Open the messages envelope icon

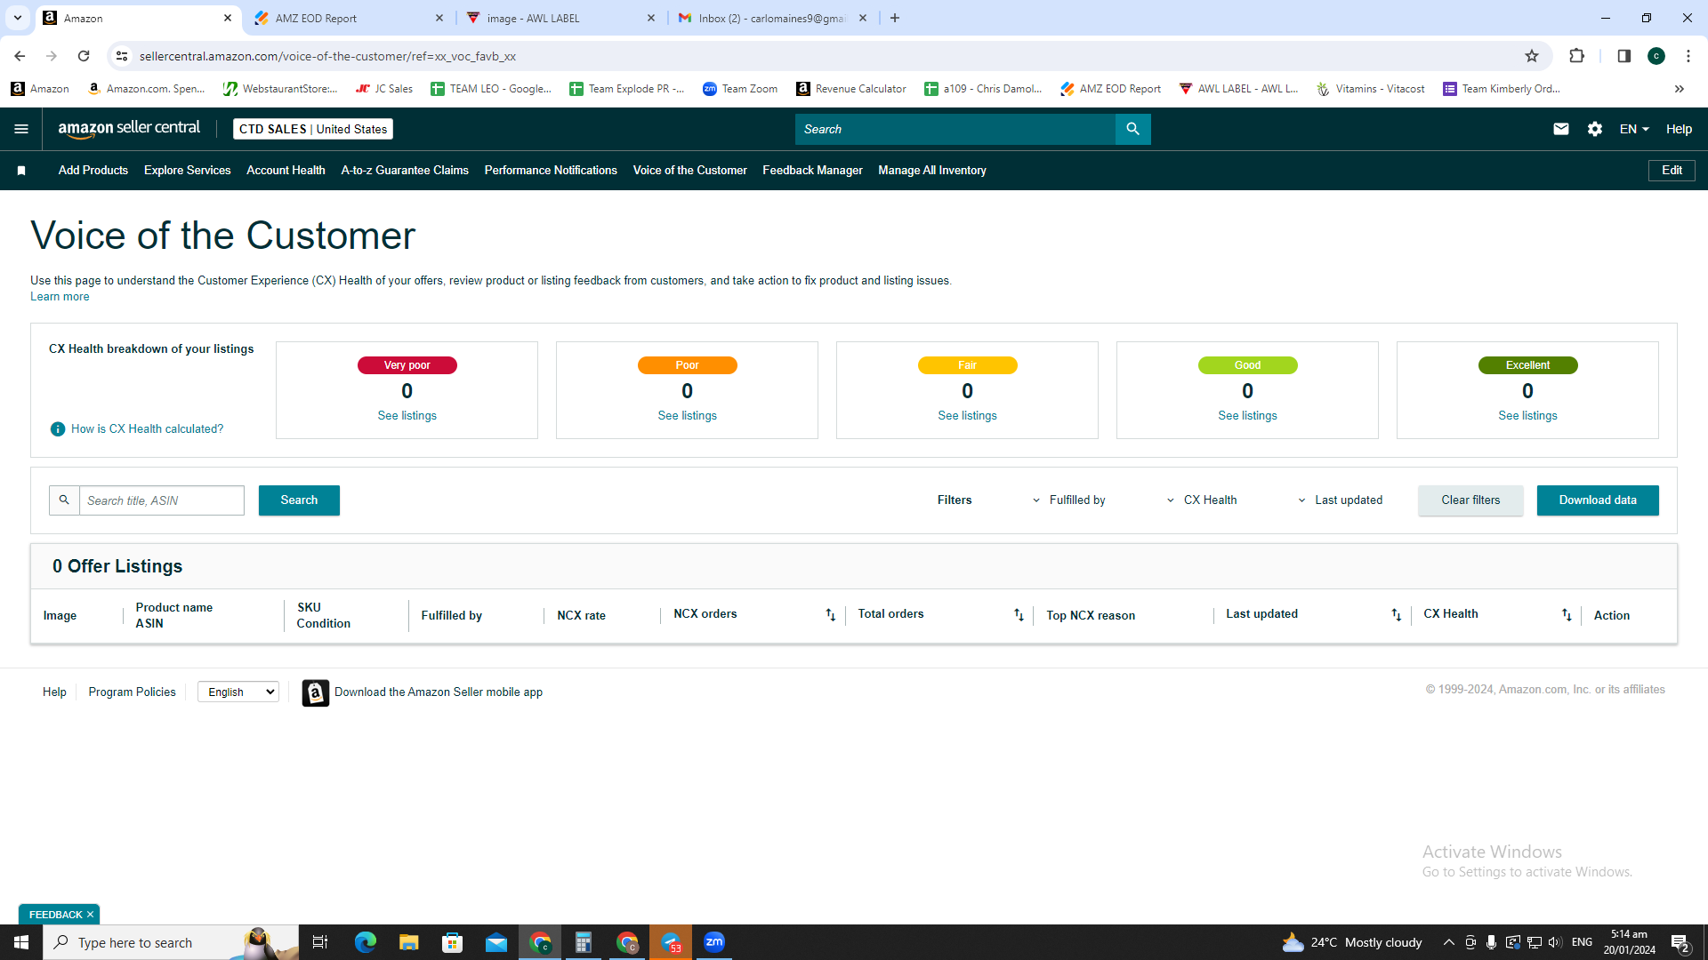pyautogui.click(x=1560, y=129)
